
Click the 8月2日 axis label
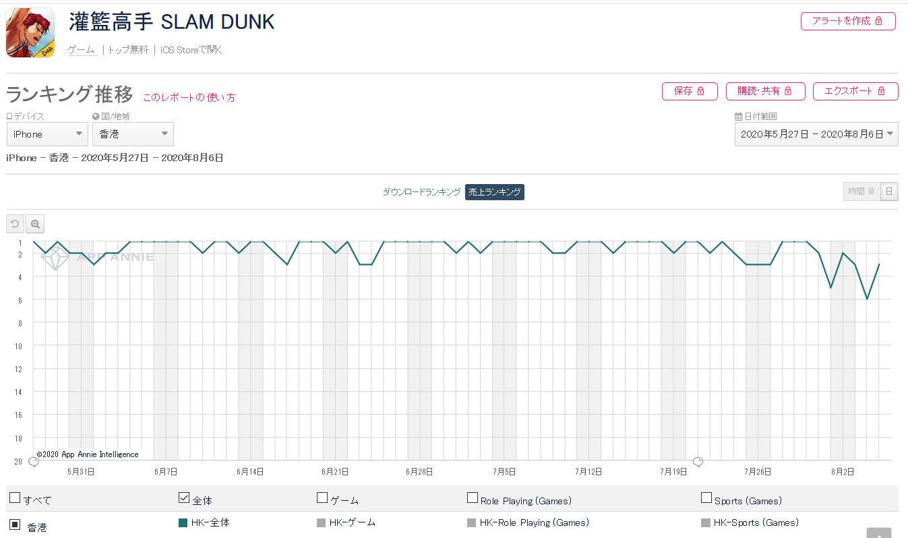pos(843,471)
